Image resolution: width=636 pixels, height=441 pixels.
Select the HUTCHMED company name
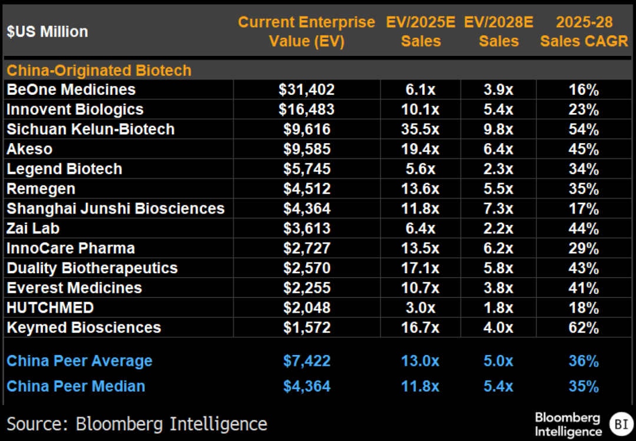(x=50, y=308)
